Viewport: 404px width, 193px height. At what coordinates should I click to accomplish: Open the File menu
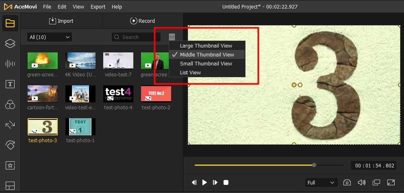coord(47,7)
